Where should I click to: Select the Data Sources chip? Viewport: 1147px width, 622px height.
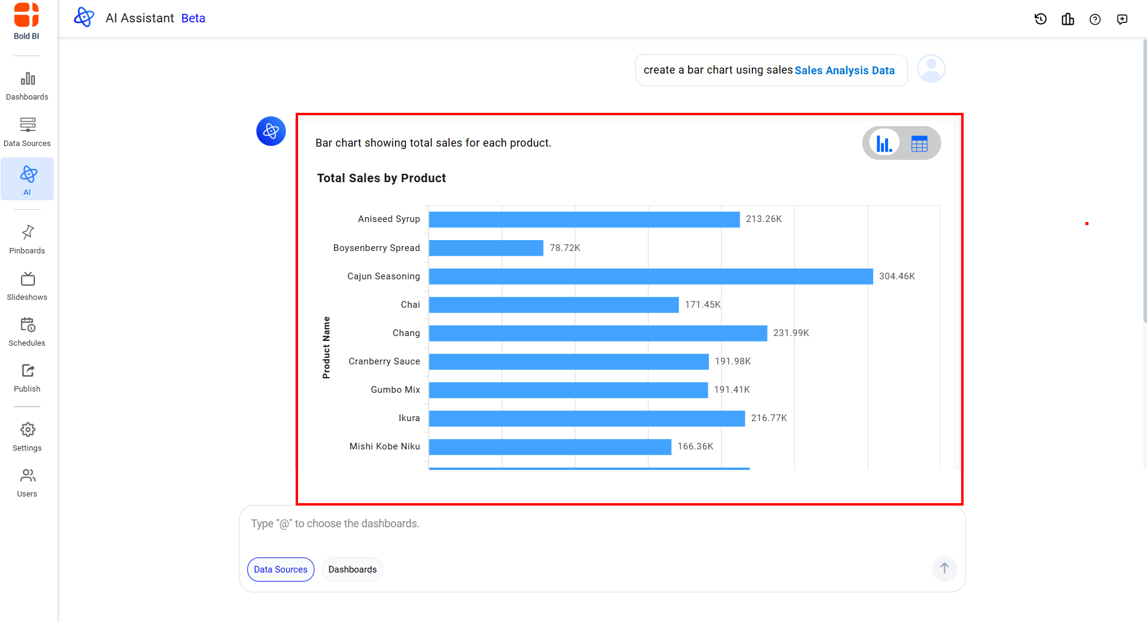(x=281, y=570)
